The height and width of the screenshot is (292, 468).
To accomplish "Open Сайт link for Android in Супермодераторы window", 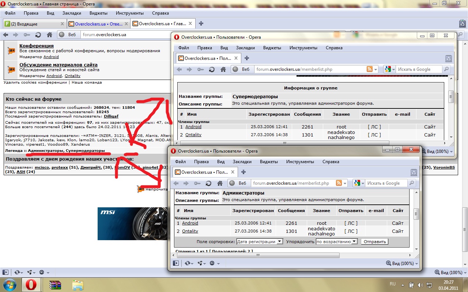I will click(430, 127).
